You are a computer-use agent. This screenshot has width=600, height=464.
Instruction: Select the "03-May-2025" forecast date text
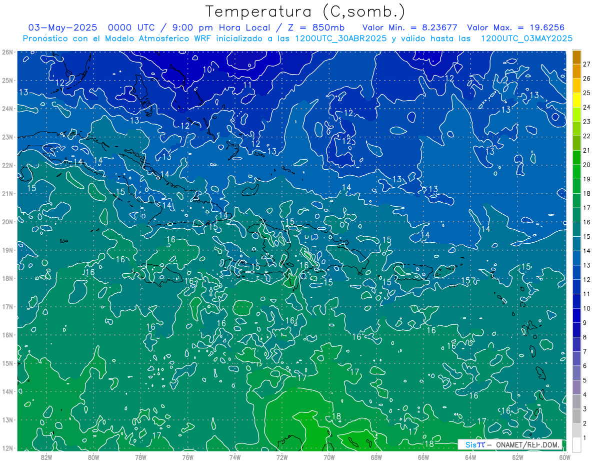[63, 28]
